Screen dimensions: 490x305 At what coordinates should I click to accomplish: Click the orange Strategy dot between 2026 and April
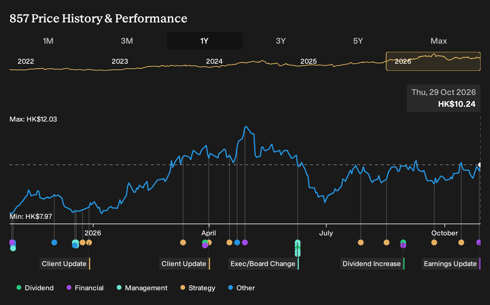coord(183,242)
